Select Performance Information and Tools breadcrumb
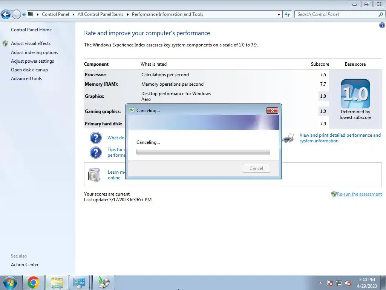This screenshot has height=290, width=386. [x=167, y=14]
